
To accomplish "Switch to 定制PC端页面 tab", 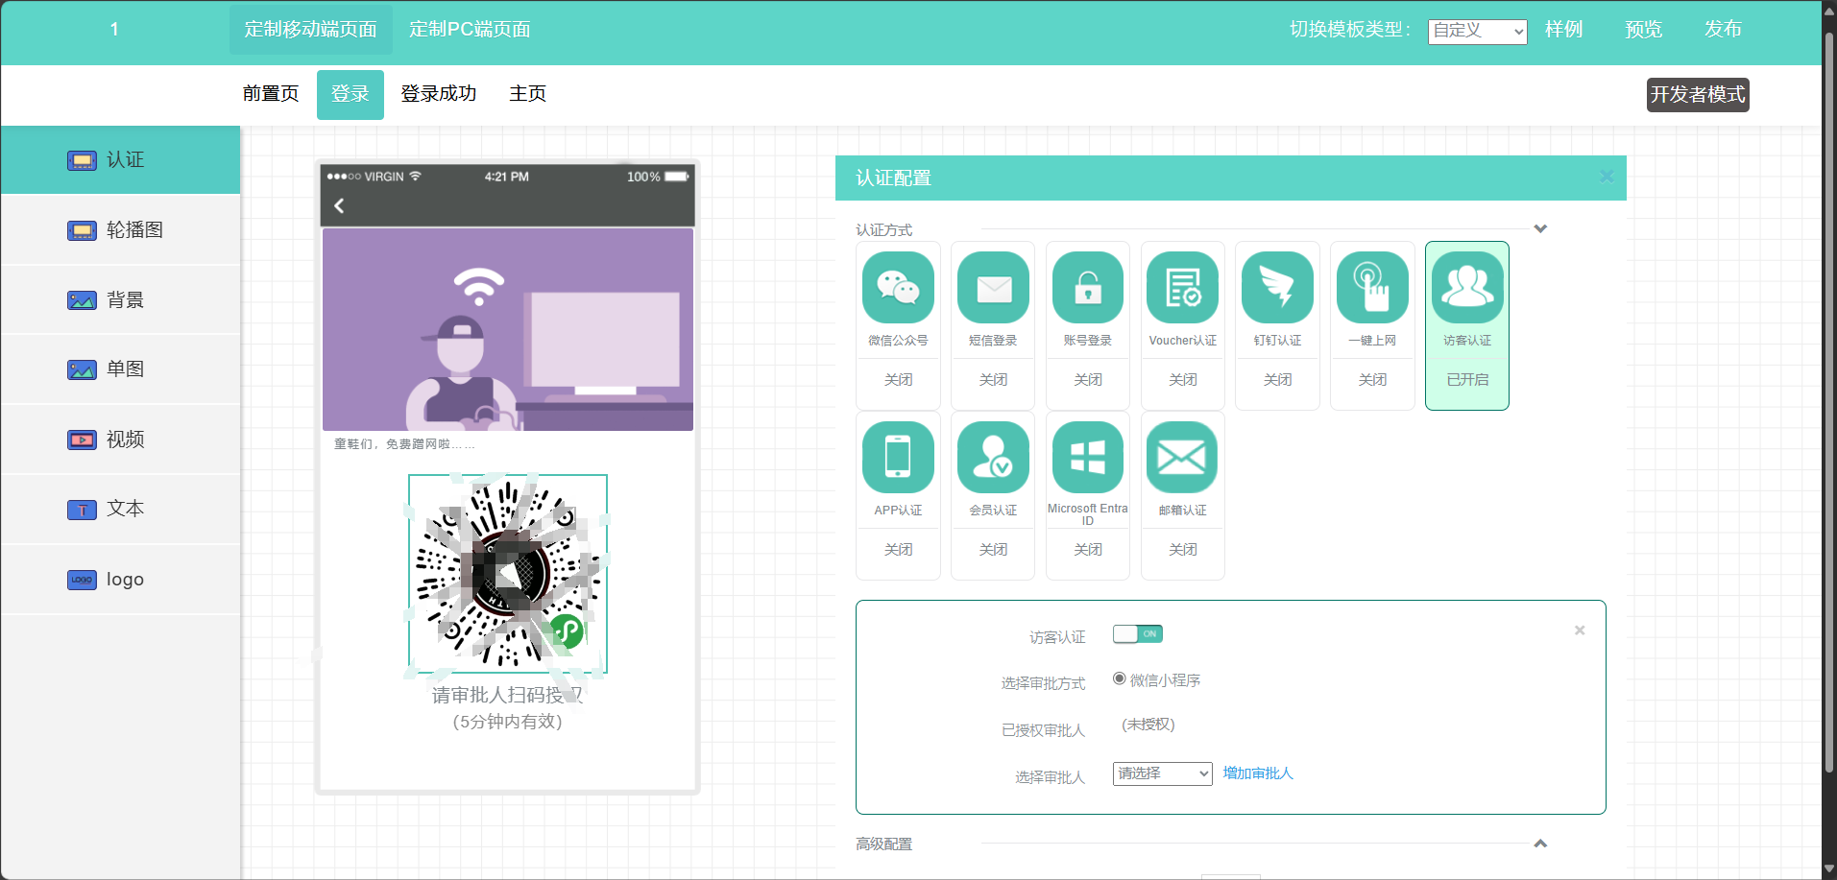I will pos(470,30).
